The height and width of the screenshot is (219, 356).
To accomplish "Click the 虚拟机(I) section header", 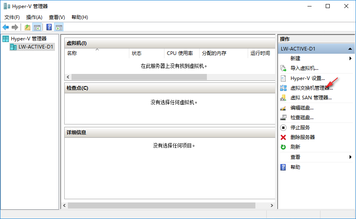I will pos(170,43).
